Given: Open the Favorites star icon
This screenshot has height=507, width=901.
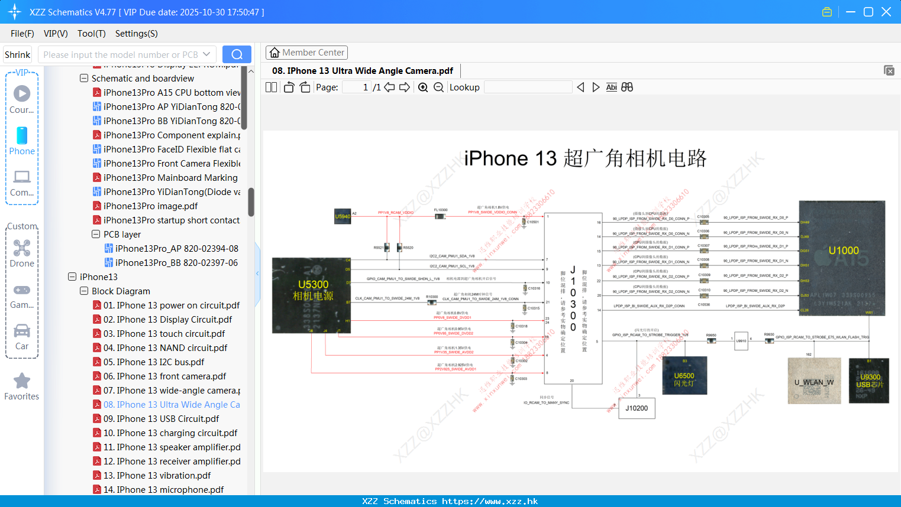Looking at the screenshot, I should tap(22, 387).
